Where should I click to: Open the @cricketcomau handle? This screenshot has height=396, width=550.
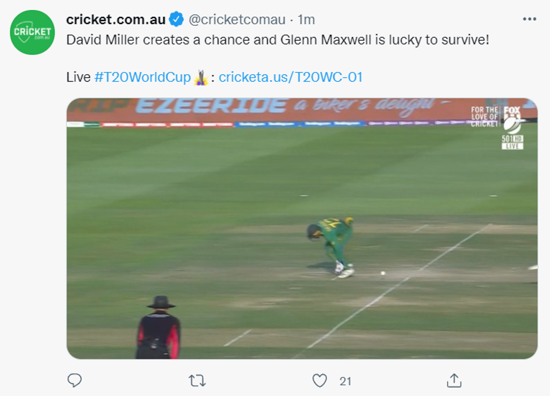coord(237,20)
